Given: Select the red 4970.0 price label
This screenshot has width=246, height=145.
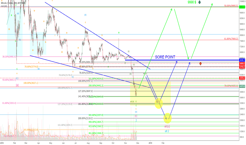Looking at the screenshot, I should pyautogui.click(x=242, y=78).
